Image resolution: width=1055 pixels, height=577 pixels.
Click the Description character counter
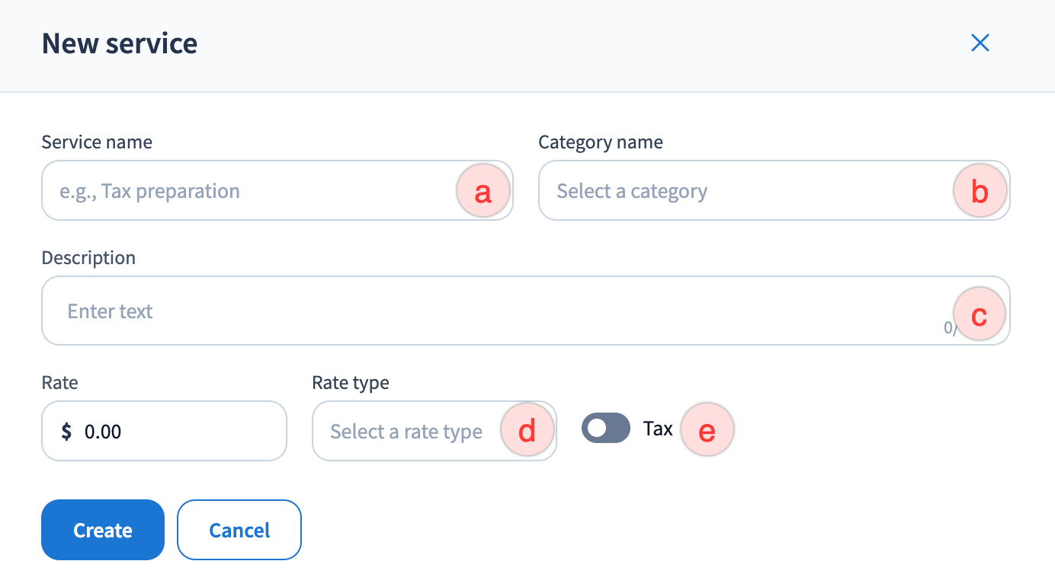(x=949, y=328)
